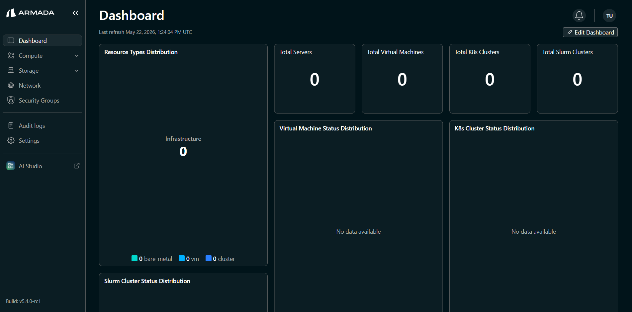
Task: Open the Audit logs page
Action: pyautogui.click(x=42, y=125)
